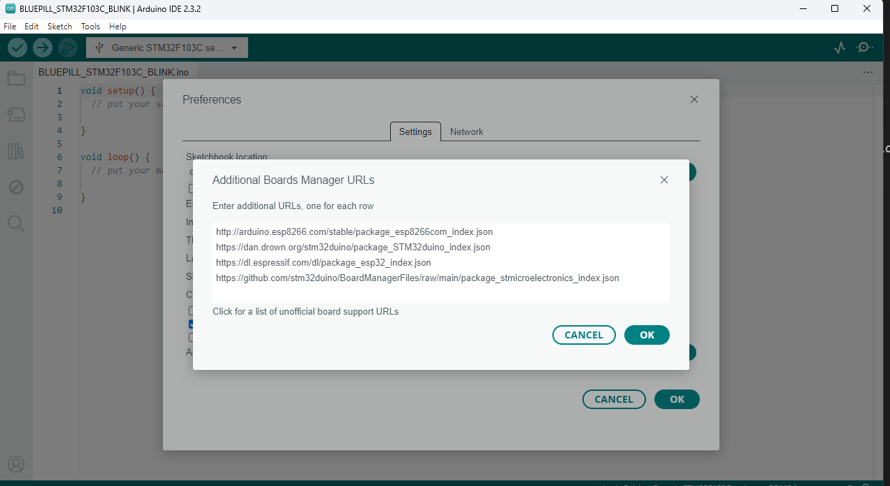890x486 pixels.
Task: Open the Serial Plotter icon
Action: pyautogui.click(x=840, y=48)
